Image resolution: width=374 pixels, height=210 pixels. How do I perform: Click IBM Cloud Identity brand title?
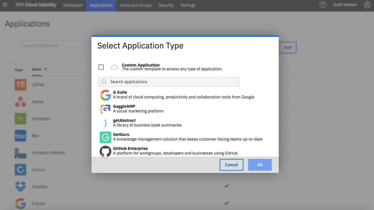[36, 5]
